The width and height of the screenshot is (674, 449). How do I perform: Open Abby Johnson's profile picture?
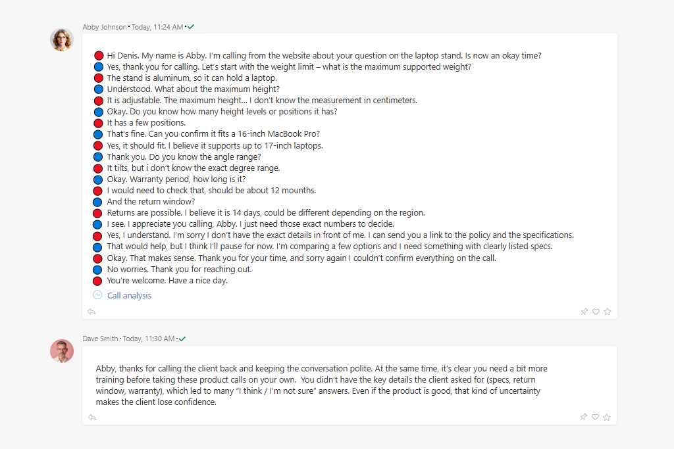pos(62,39)
